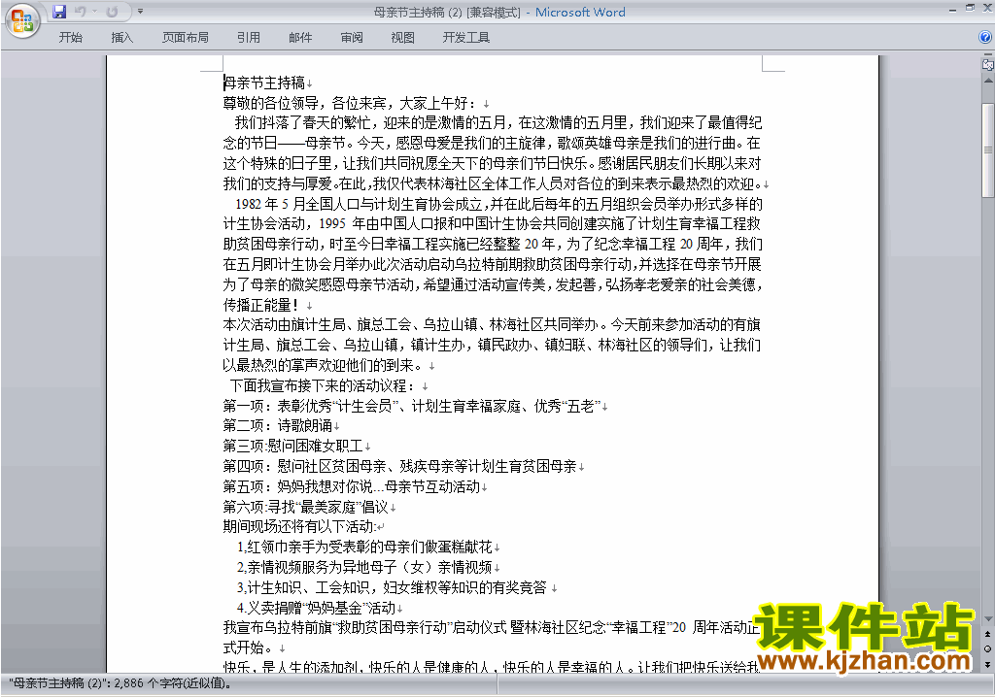This screenshot has height=697, width=995.
Task: Click the line 4.义卖捐赠“妈妈基金”活动
Action: [x=317, y=609]
